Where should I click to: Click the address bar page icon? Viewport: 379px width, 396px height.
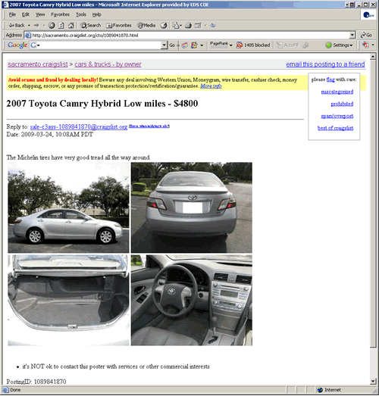click(28, 35)
